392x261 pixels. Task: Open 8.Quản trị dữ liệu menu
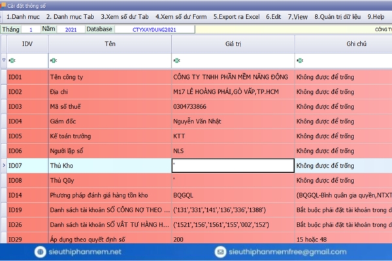337,17
